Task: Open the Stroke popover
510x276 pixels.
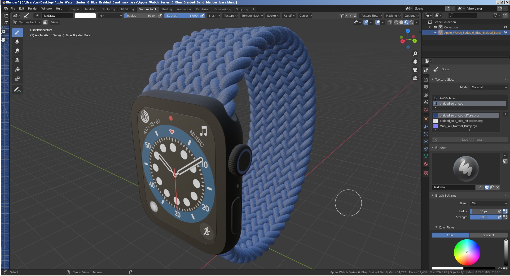Action: [273, 16]
